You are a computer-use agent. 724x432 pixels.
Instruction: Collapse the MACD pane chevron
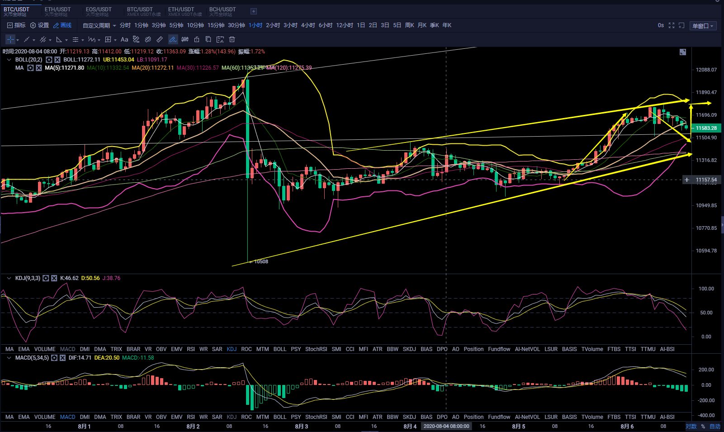tap(9, 358)
